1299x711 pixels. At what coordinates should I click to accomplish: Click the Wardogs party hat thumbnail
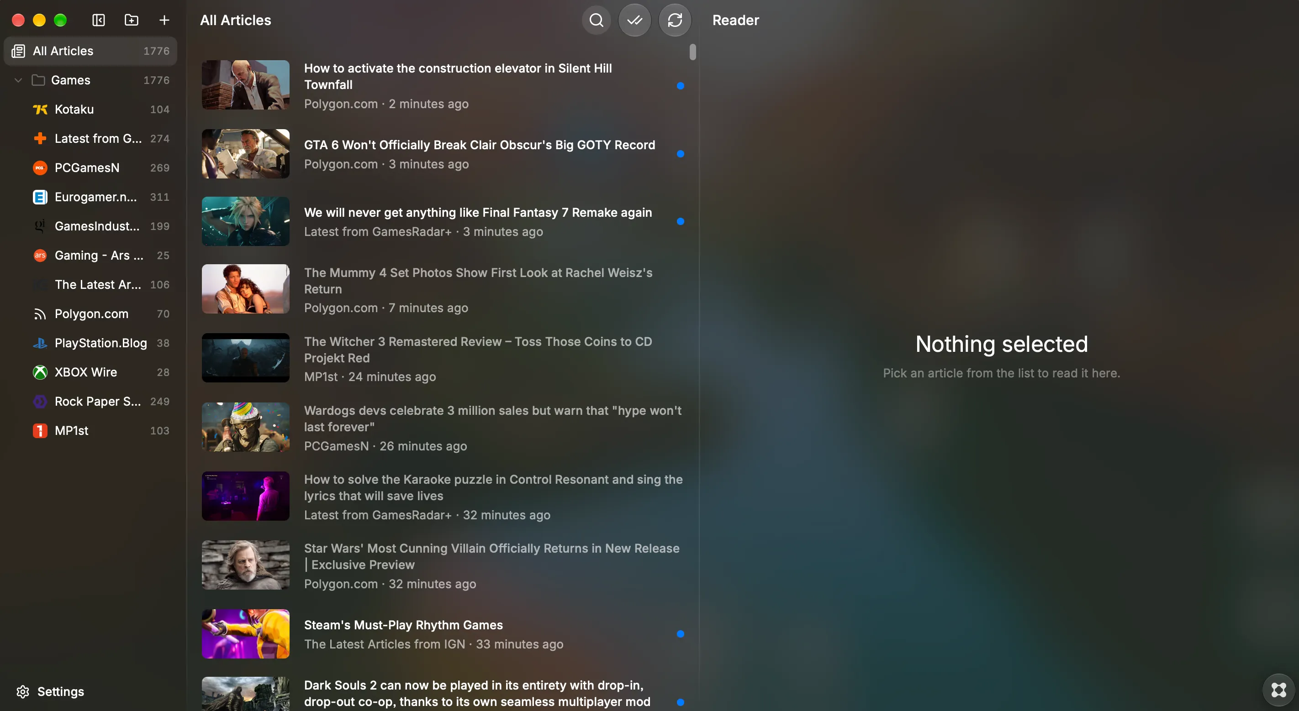[x=246, y=427]
